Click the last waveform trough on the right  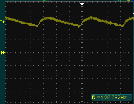click(122, 26)
